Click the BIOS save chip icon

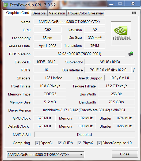131,54
